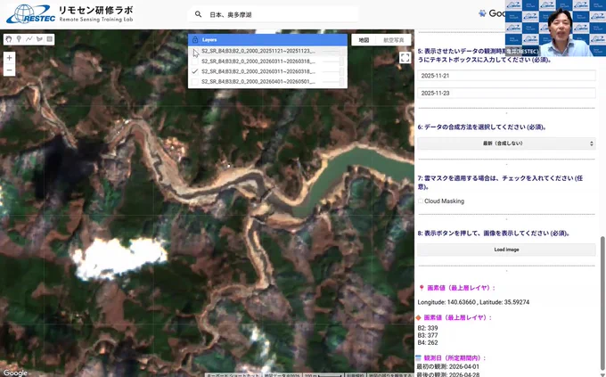
Task: Toggle the 20251121~20251123 layer checkbox
Action: 195,51
